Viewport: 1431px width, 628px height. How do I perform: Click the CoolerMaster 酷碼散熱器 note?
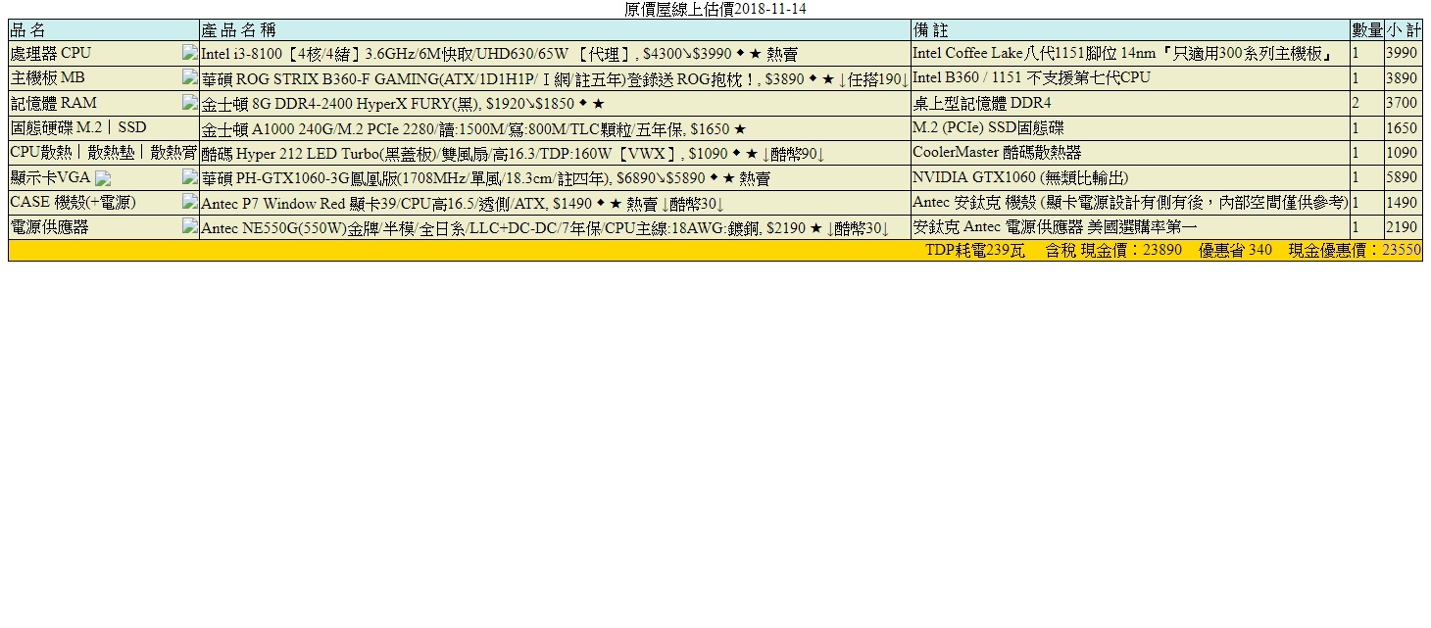click(x=997, y=153)
